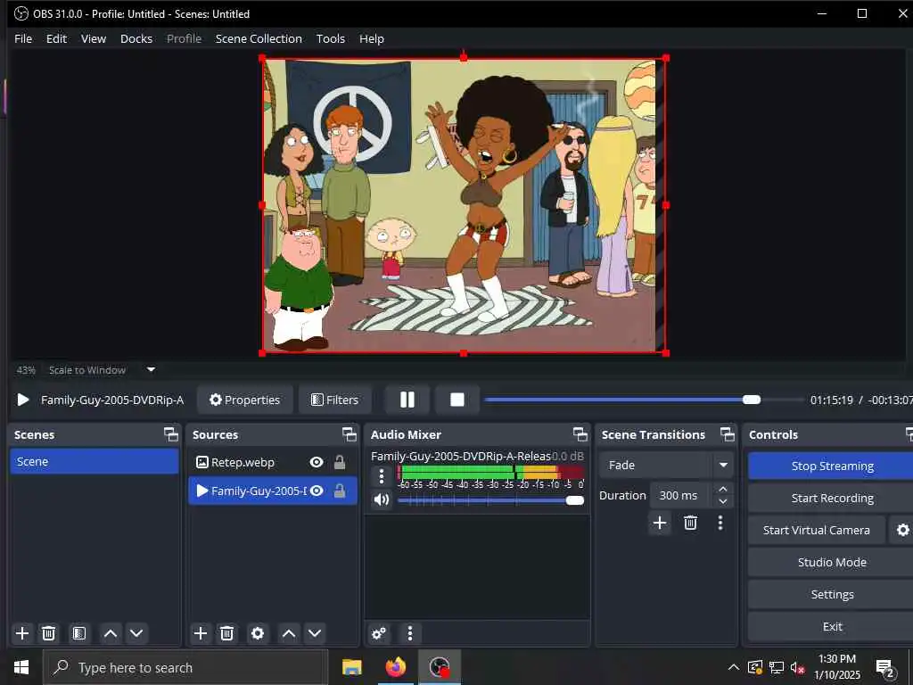Lock the Family-Guy-2005 source

[340, 491]
